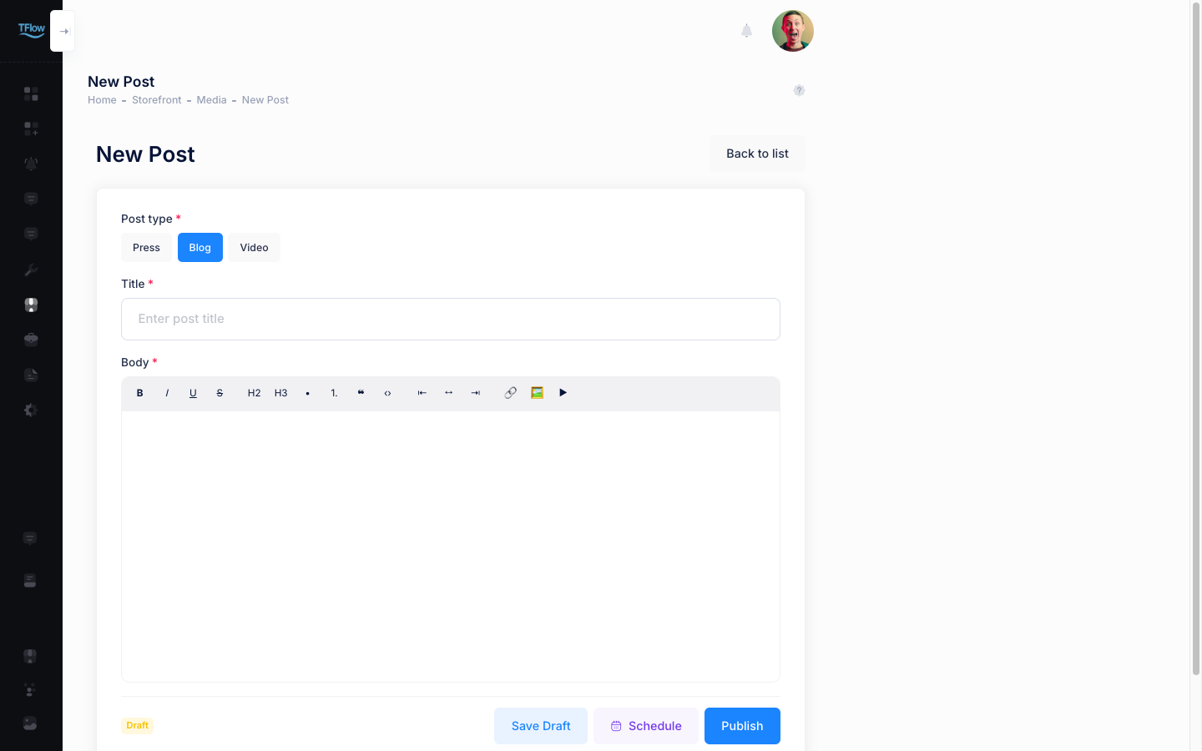The width and height of the screenshot is (1202, 751).
Task: Open the user group sidebar icon
Action: tap(30, 690)
